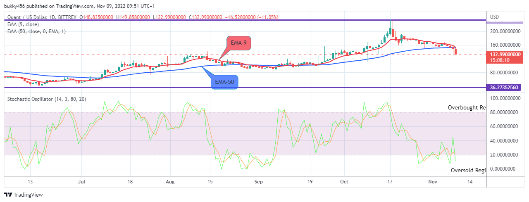Click the 17 date marker after Oct

coord(390,181)
